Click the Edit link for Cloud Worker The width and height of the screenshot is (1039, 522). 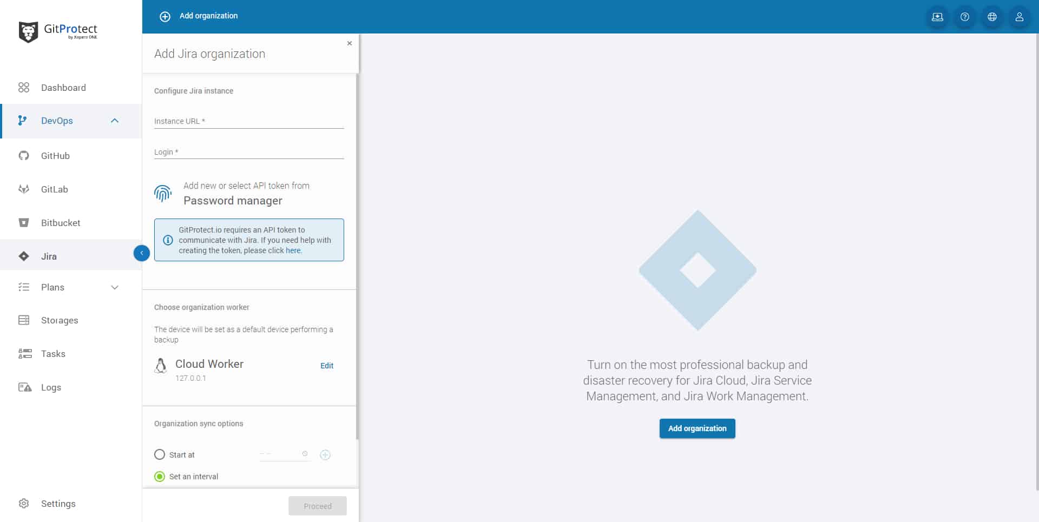click(x=327, y=366)
